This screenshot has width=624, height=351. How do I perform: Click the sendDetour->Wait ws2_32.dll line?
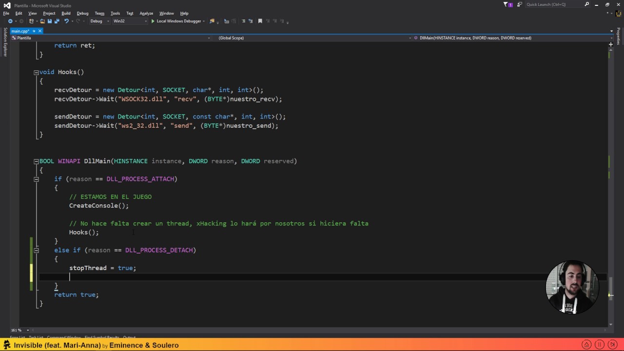click(166, 126)
